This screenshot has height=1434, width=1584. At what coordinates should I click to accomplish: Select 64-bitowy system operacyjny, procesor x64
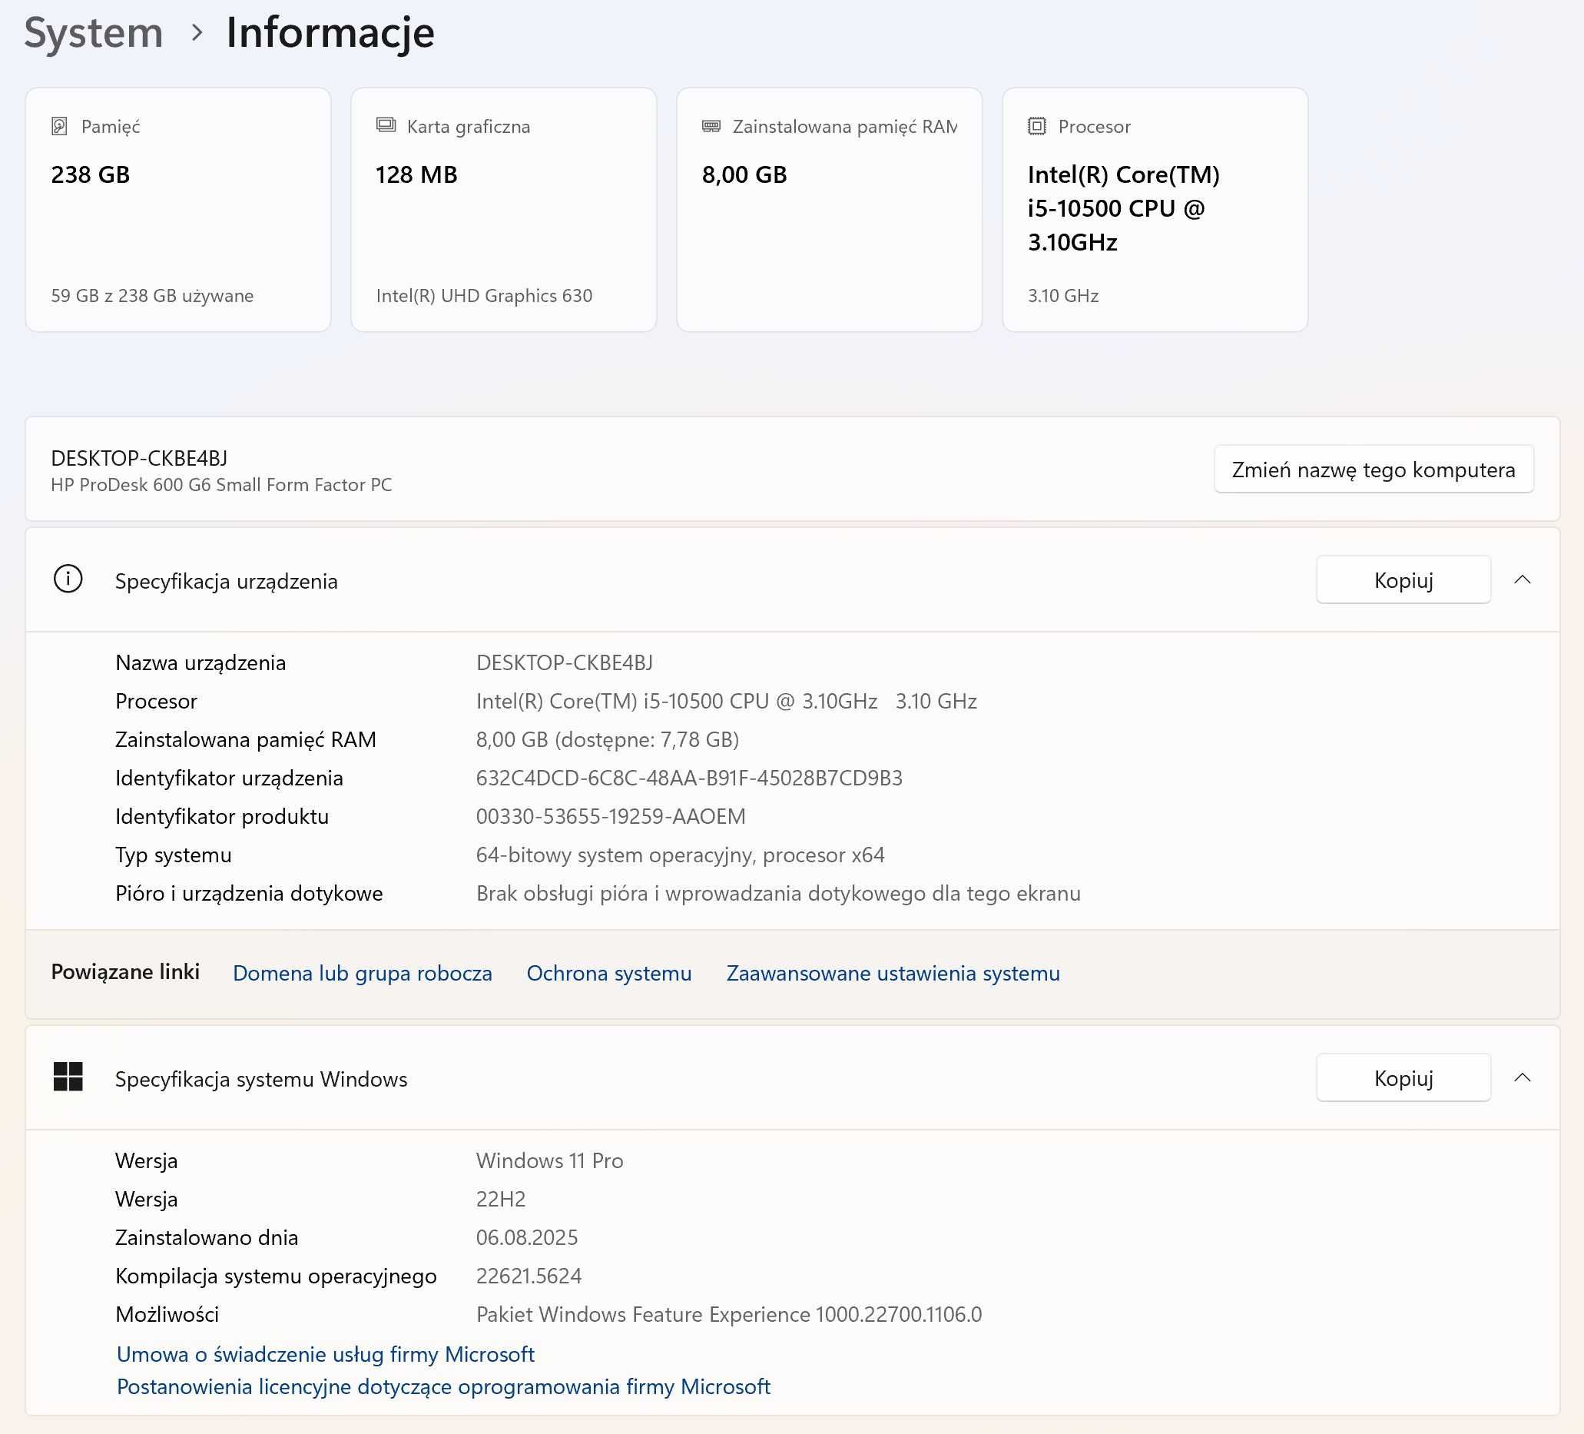coord(681,855)
